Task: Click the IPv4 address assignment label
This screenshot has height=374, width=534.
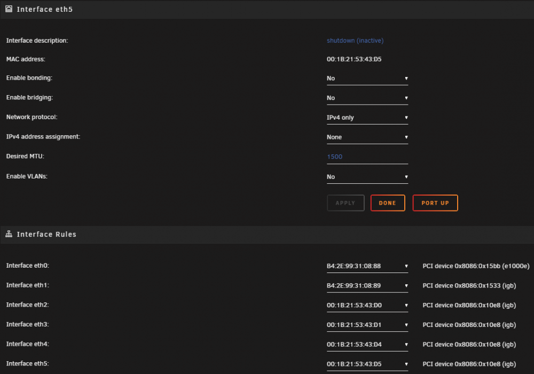Action: click(43, 137)
